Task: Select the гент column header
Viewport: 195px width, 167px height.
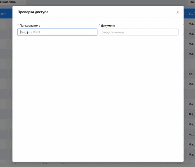Action: coord(3,14)
